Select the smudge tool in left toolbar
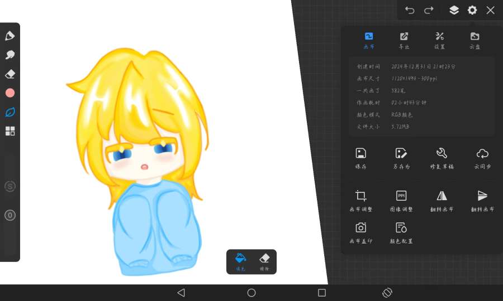Image resolution: width=503 pixels, height=301 pixels. 10,55
